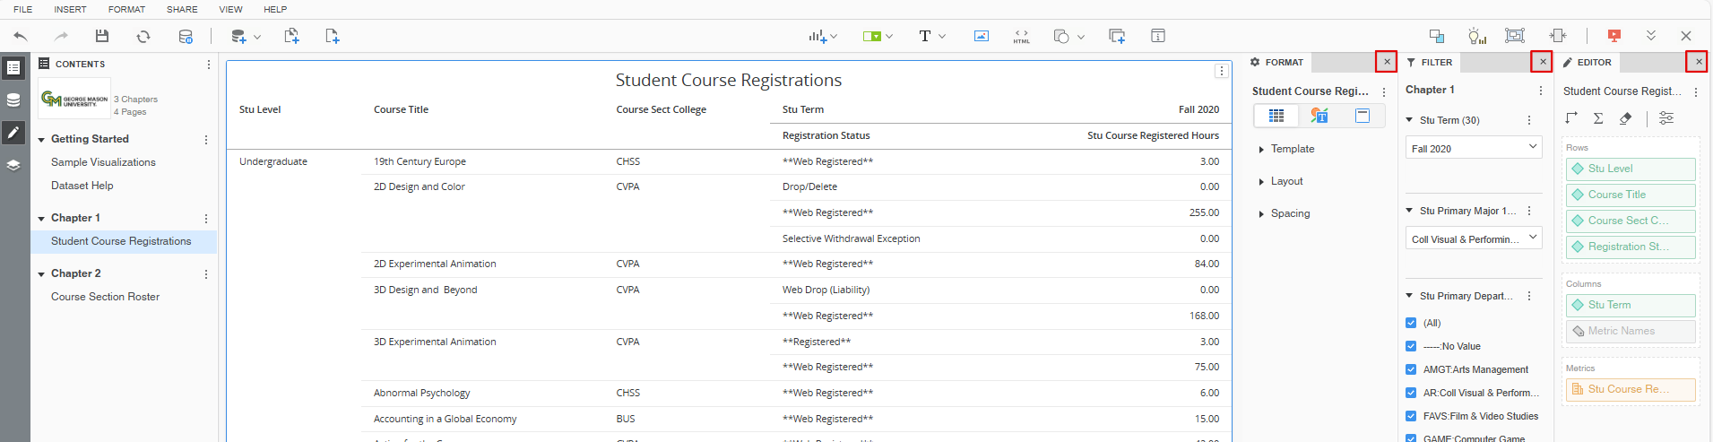Uncheck the (All) department checkbox
Image resolution: width=1713 pixels, height=442 pixels.
click(1411, 323)
